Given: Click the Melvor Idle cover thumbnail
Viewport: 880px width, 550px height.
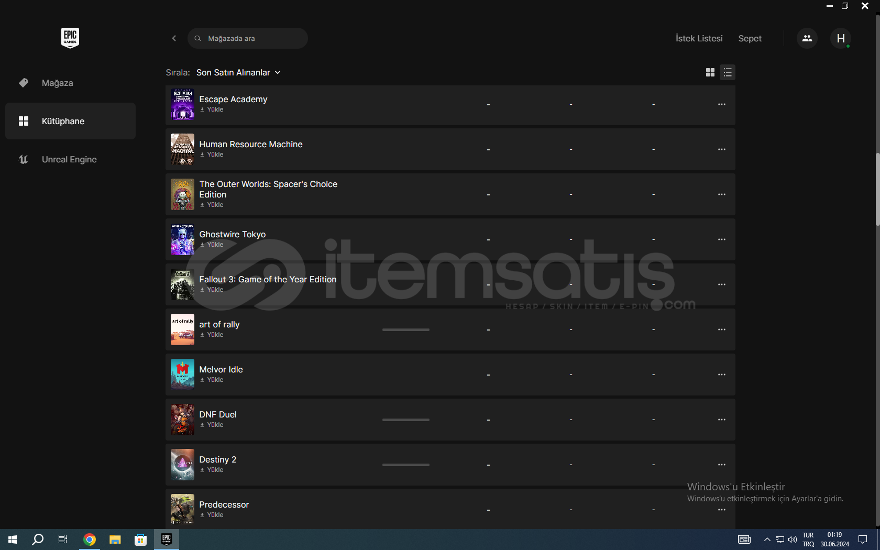Looking at the screenshot, I should click(182, 375).
